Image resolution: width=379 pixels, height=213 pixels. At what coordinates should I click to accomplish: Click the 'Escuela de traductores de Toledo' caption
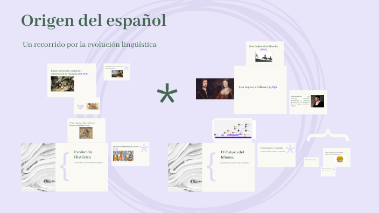click(x=125, y=147)
